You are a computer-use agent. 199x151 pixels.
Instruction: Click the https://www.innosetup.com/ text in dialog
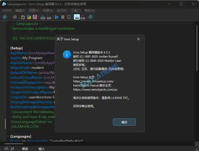point(93,81)
